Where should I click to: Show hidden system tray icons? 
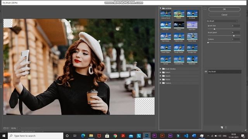coord(208,136)
